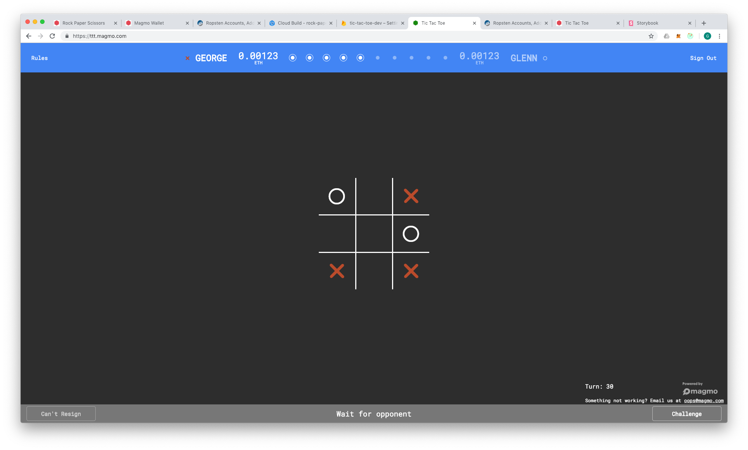
Task: Click the third filled round indicator
Action: [327, 58]
